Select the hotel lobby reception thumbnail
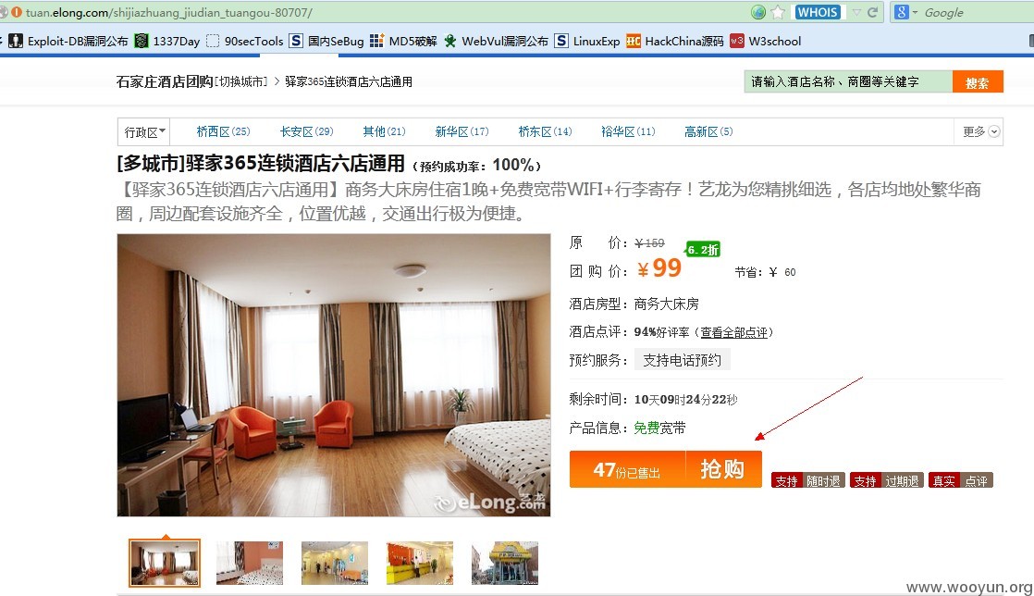The height and width of the screenshot is (596, 1034). click(419, 563)
